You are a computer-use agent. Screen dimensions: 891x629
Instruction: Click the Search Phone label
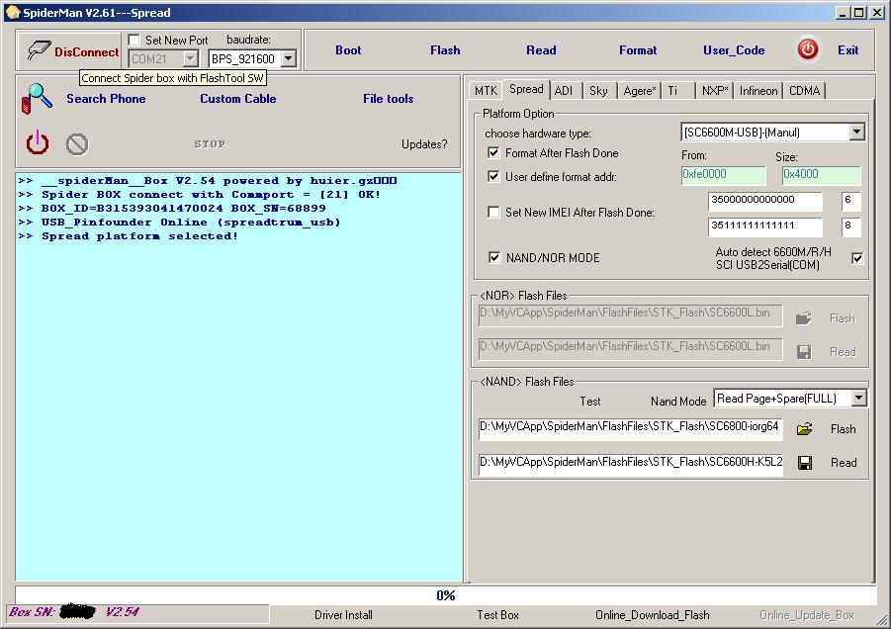[106, 99]
